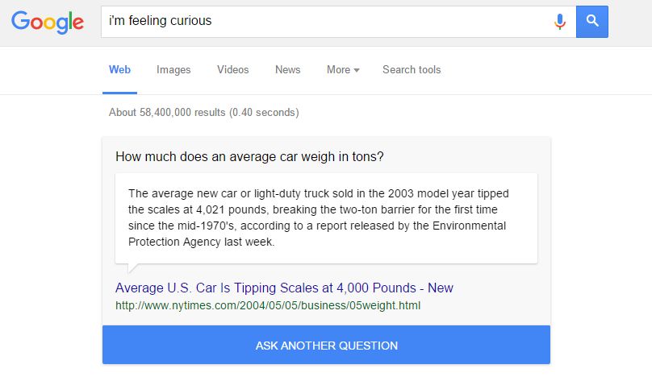
Task: Go to the News tab
Action: click(x=288, y=70)
